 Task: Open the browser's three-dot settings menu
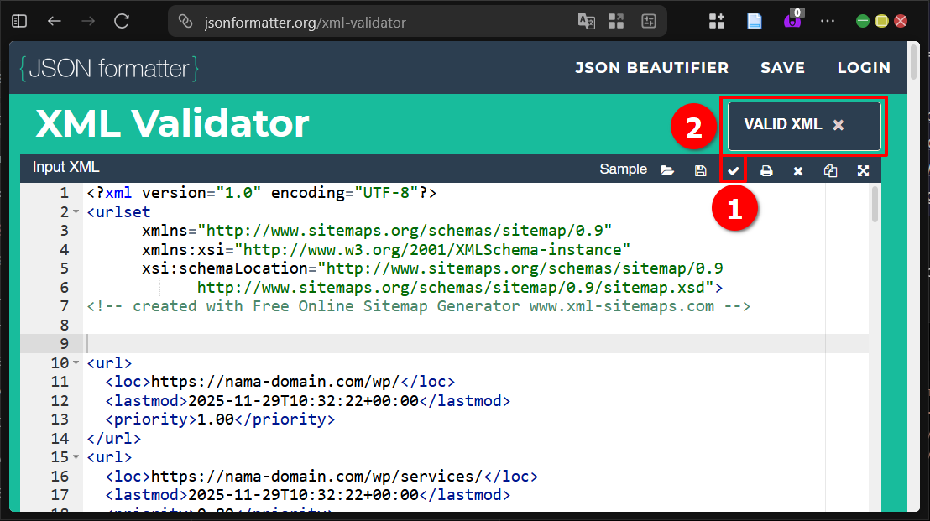coord(828,20)
